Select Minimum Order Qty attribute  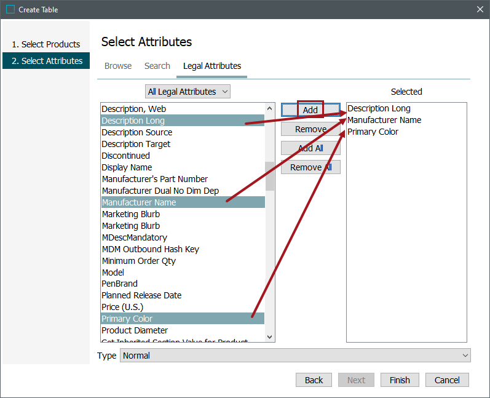[x=138, y=261]
